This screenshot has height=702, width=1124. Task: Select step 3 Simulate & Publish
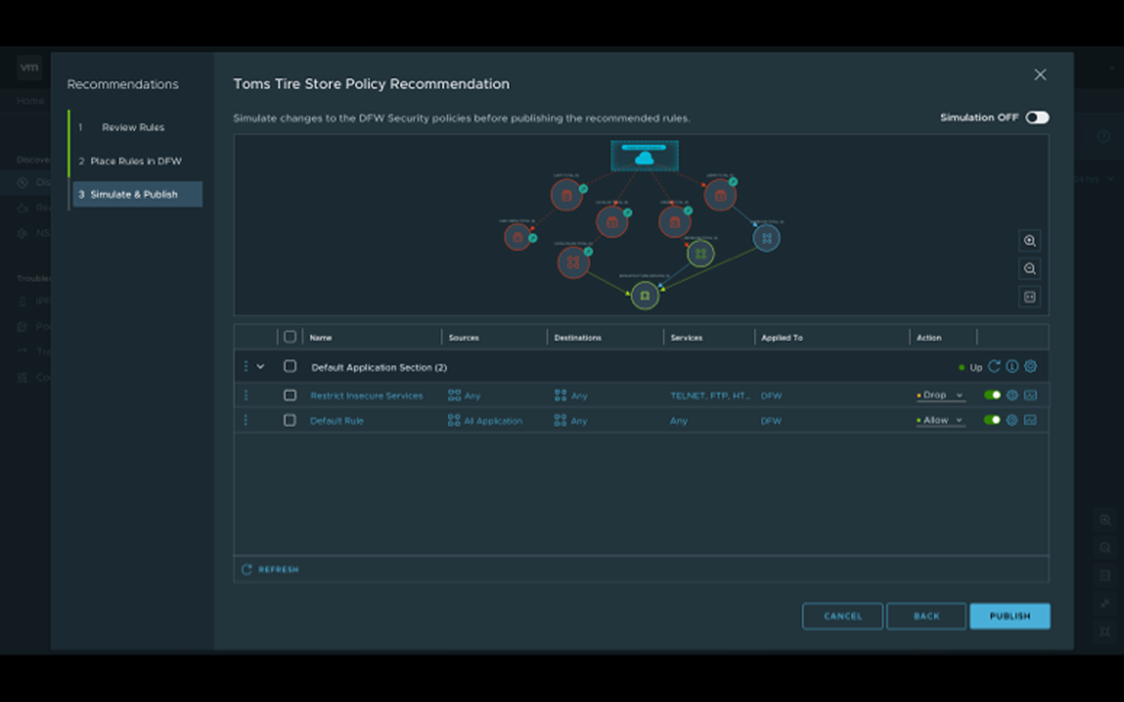[x=137, y=194]
